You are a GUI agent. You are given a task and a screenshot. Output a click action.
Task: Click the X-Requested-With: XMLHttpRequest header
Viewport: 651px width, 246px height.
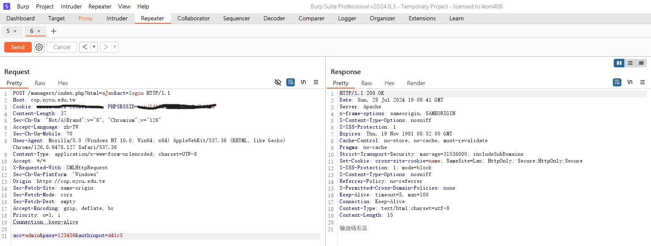point(60,168)
